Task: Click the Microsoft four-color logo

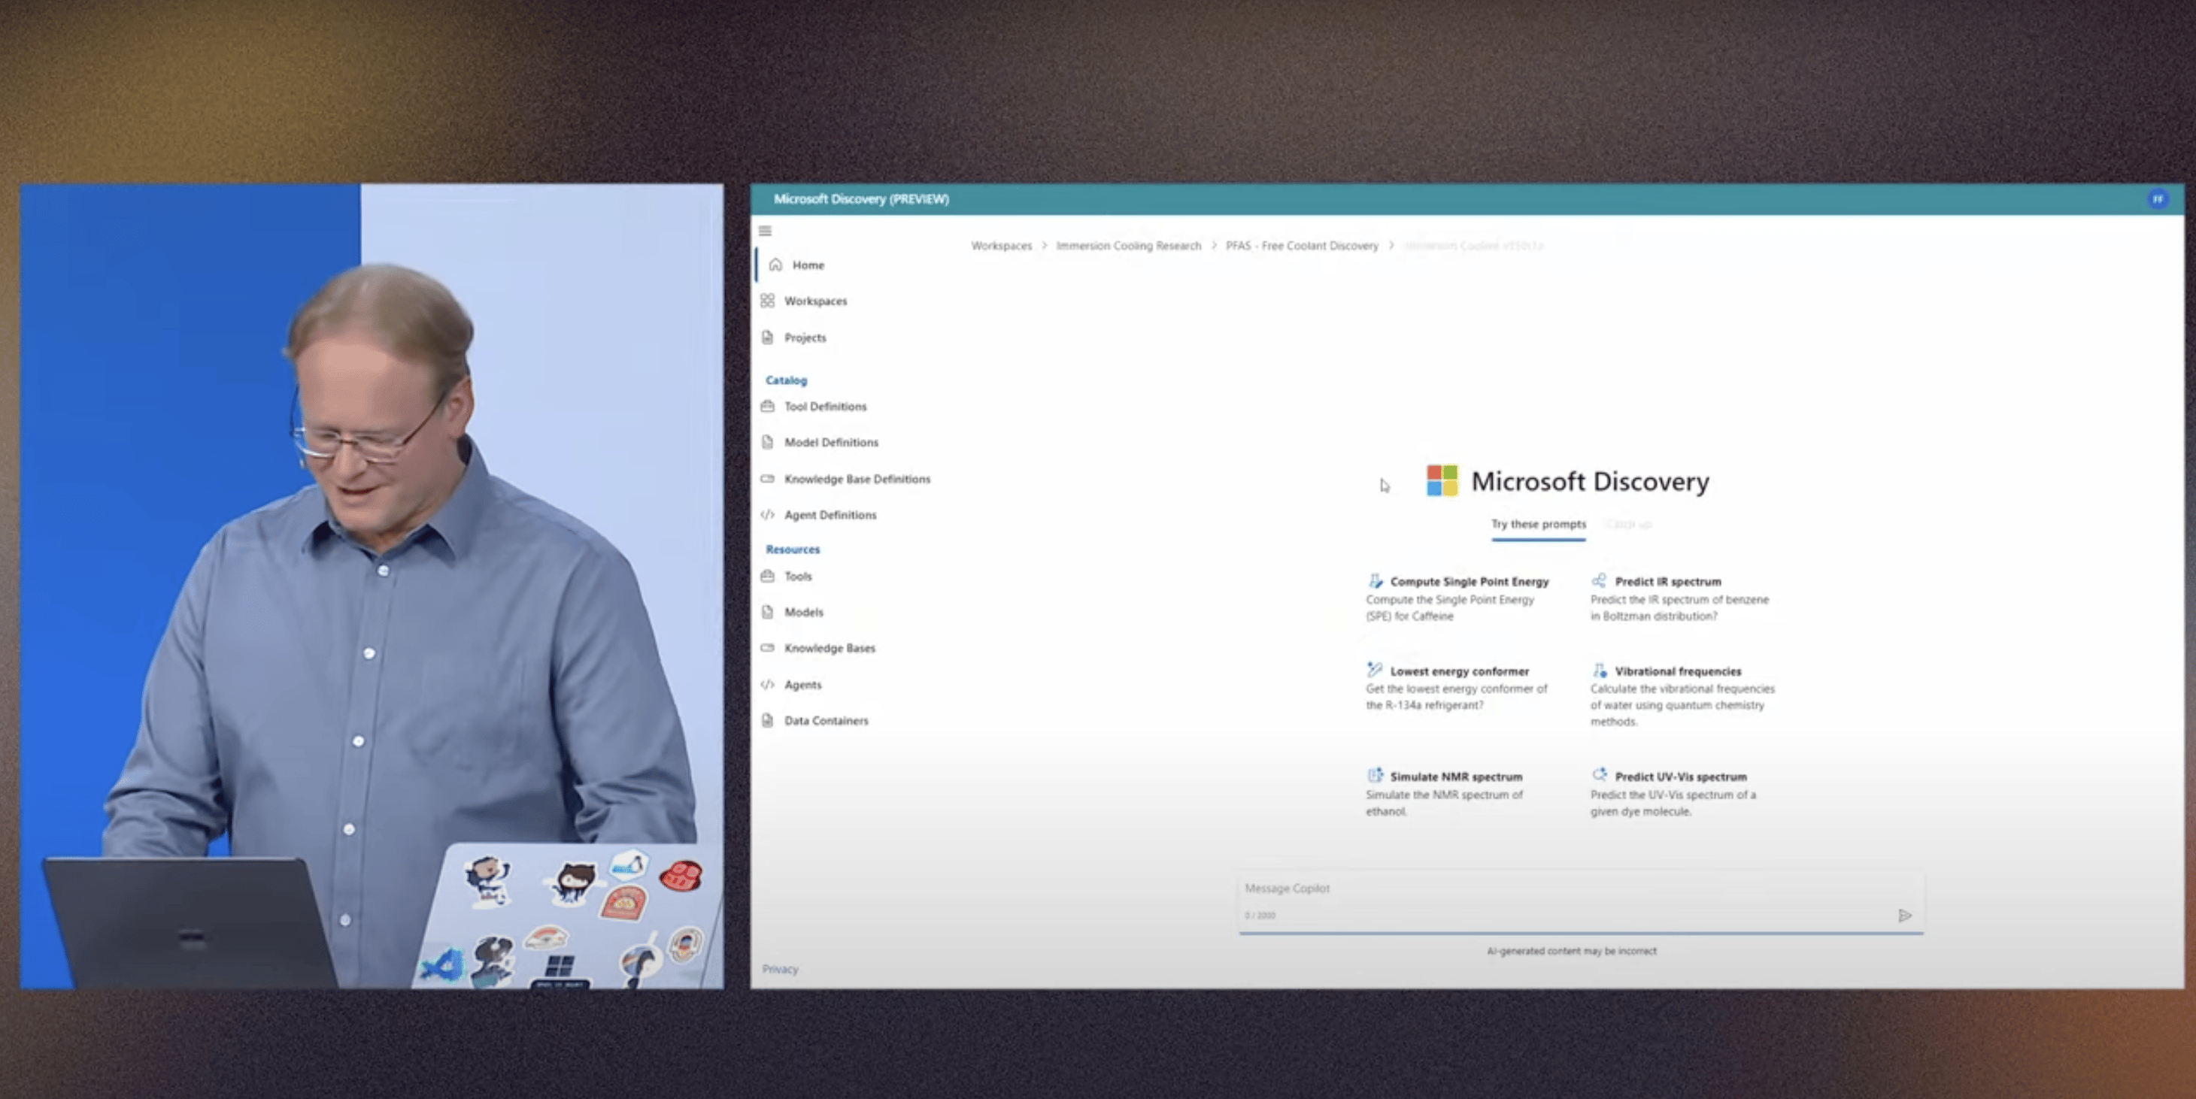Action: pyautogui.click(x=1442, y=480)
